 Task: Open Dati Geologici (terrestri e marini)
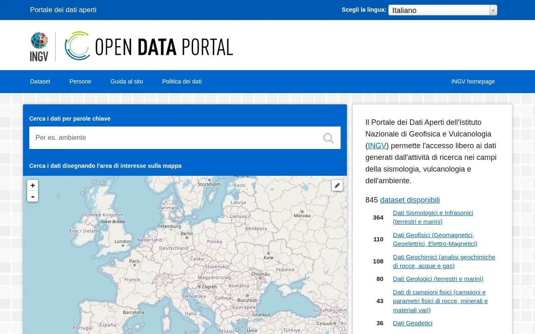pos(438,279)
